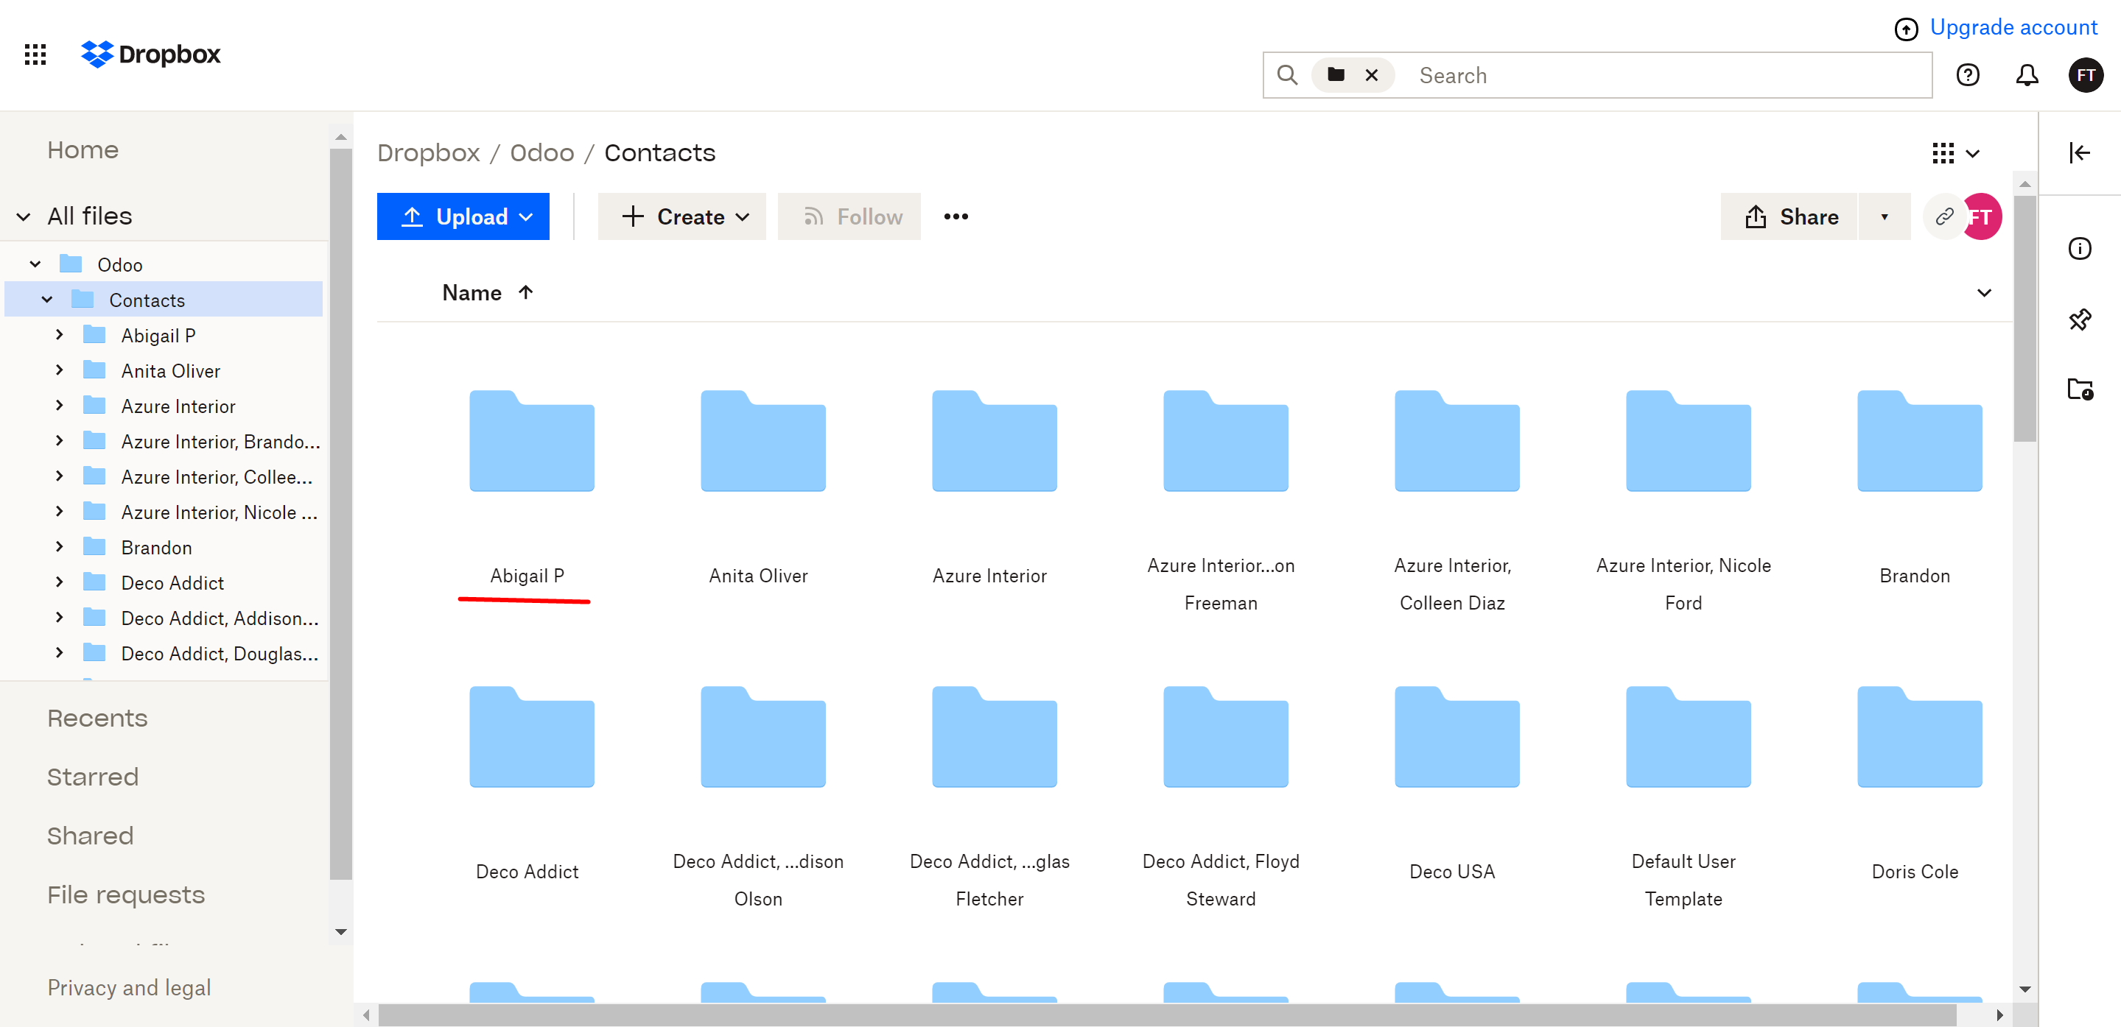Go to Dropbox in breadcrumb

[428, 153]
